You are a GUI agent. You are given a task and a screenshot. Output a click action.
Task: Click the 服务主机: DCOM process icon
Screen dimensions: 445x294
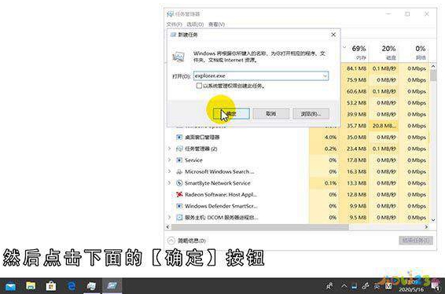(179, 218)
